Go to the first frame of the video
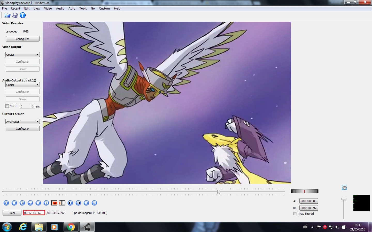372x232 pixels. coord(86,203)
